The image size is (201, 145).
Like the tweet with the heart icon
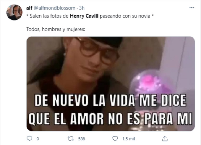click(115, 139)
